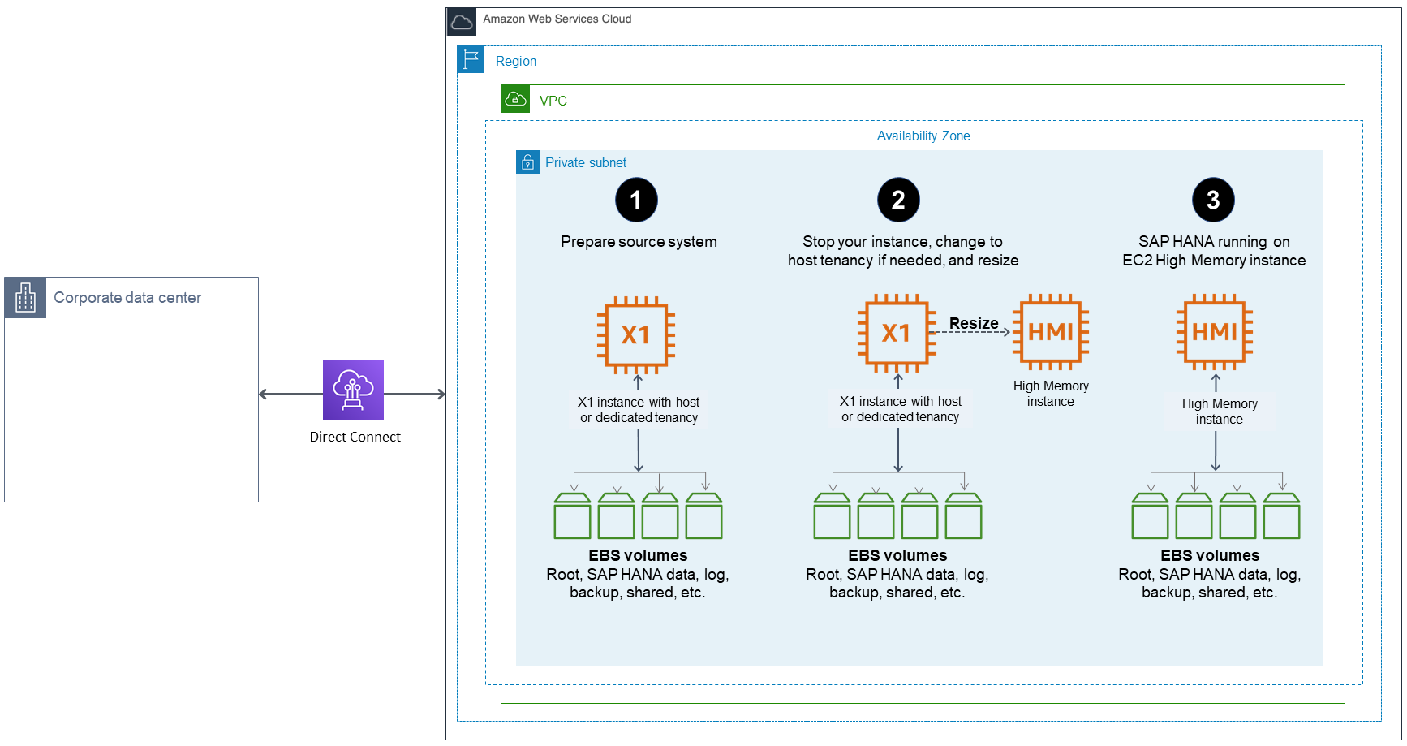Click the numbered badge 3
The width and height of the screenshot is (1407, 746).
pyautogui.click(x=1214, y=200)
